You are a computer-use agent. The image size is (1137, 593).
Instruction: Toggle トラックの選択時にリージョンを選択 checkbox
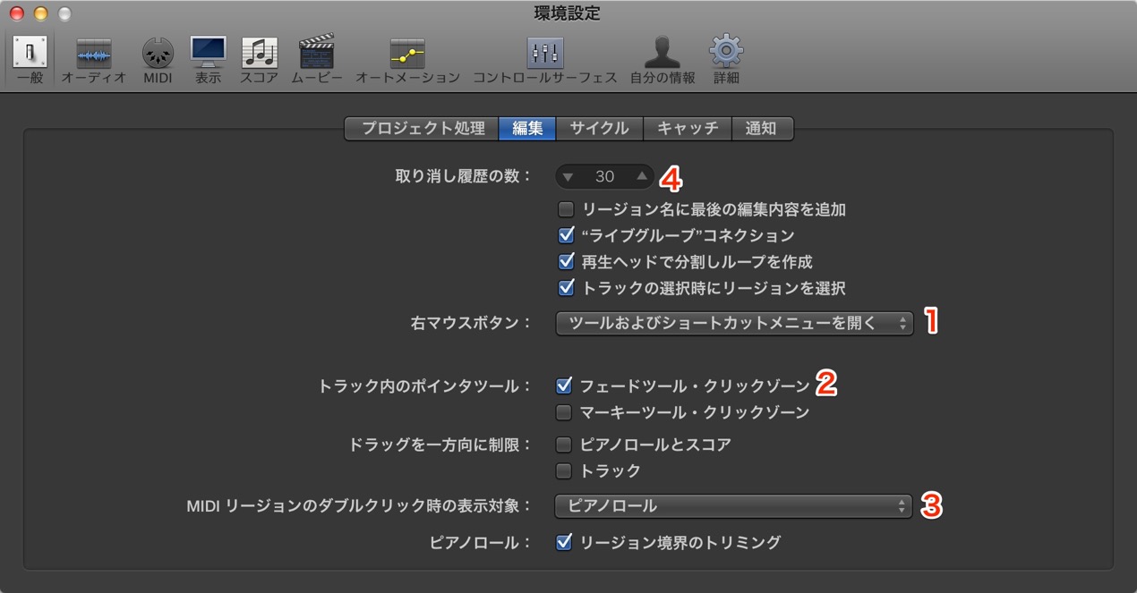point(566,288)
